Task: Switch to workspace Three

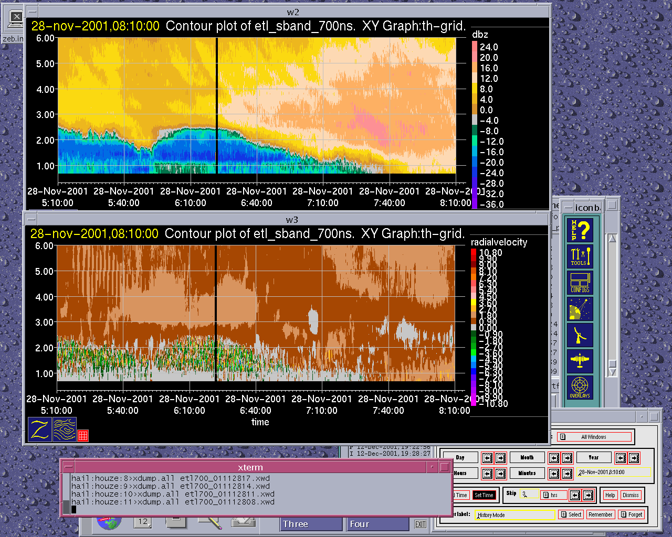Action: pos(310,524)
